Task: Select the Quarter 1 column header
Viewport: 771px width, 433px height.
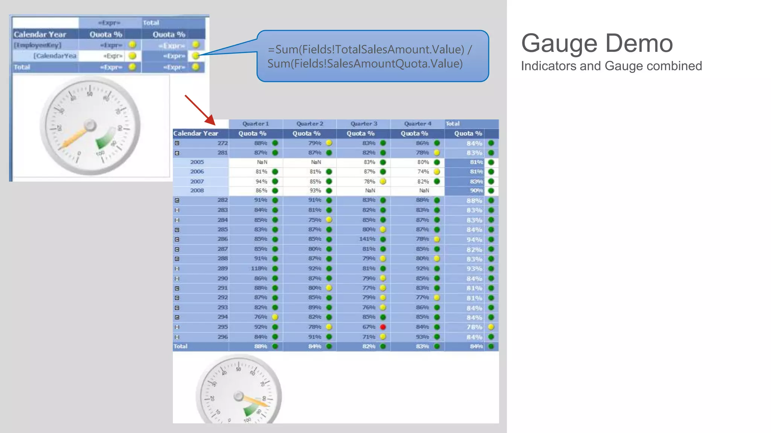Action: (x=256, y=124)
